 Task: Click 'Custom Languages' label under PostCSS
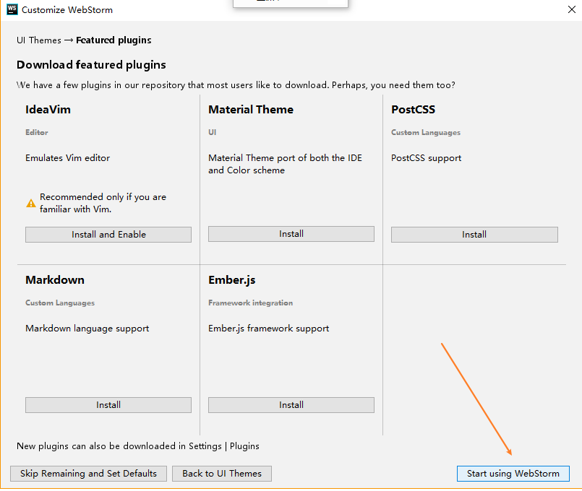tap(426, 133)
